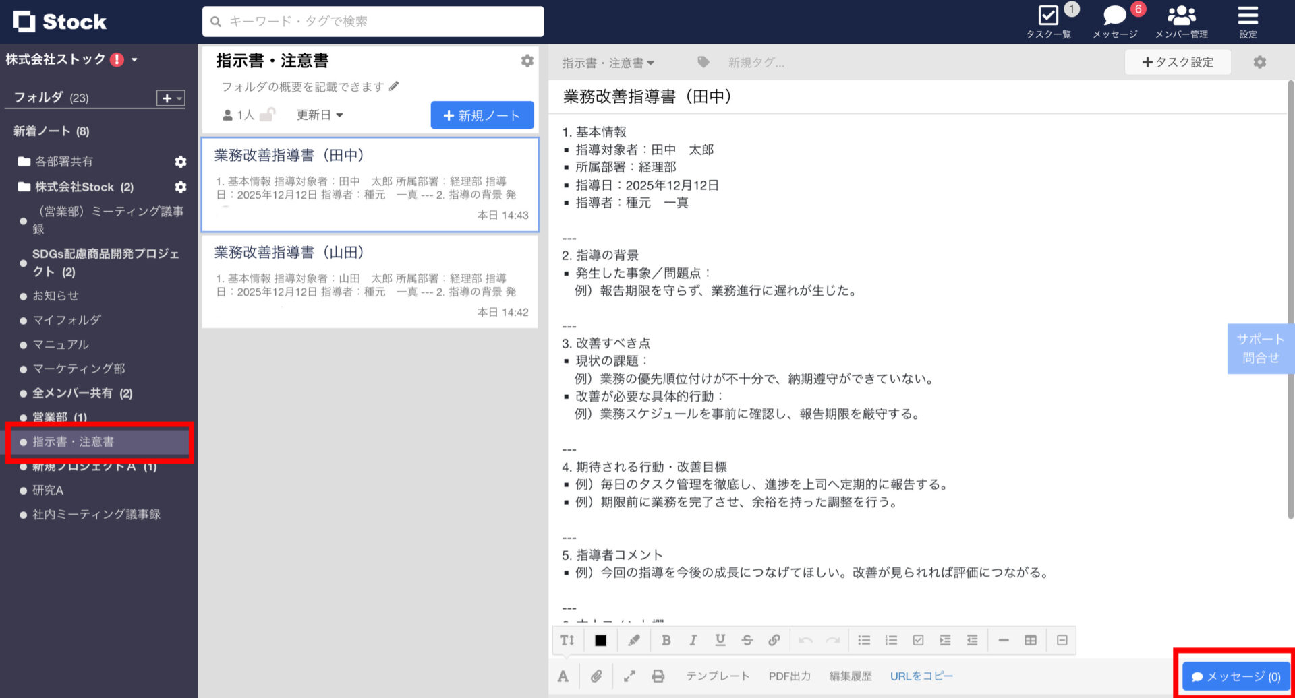1295x698 pixels.
Task: Expand the 株式会社ストック workspace dropdown
Action: coord(133,59)
